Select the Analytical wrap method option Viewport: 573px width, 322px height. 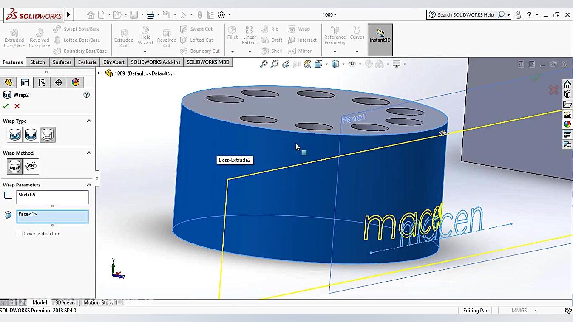pos(15,167)
